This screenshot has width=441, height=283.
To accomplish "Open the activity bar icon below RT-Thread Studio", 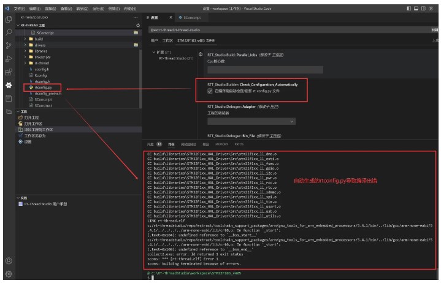I will click(9, 98).
